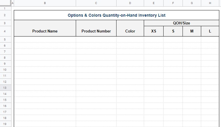Select column A narrow header

pyautogui.click(x=13, y=3)
